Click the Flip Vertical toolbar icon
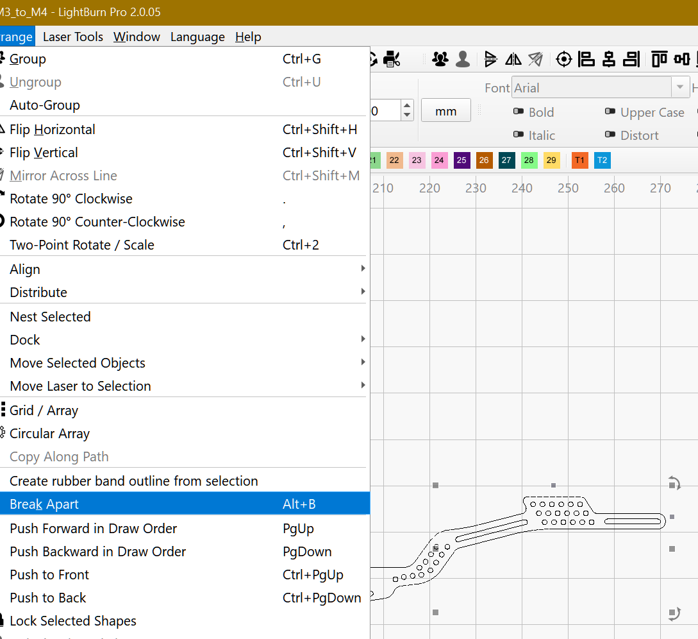Image resolution: width=698 pixels, height=639 pixels. (491, 60)
